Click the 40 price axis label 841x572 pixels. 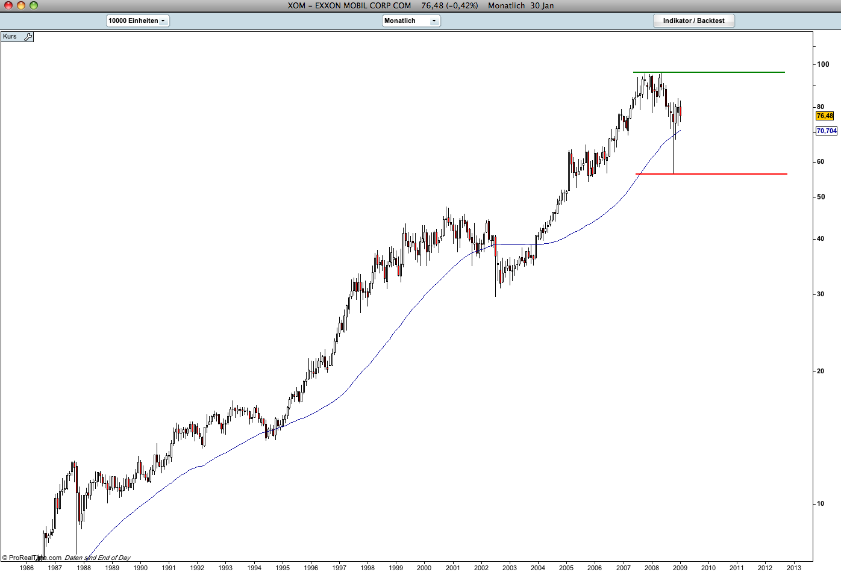821,239
